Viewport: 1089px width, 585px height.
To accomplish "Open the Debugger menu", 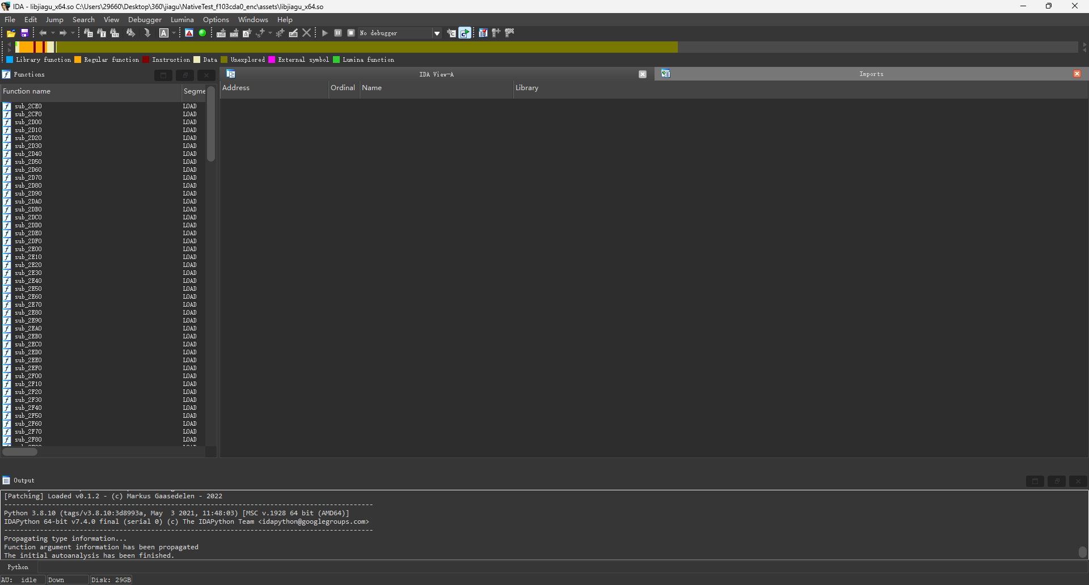I will pyautogui.click(x=145, y=19).
